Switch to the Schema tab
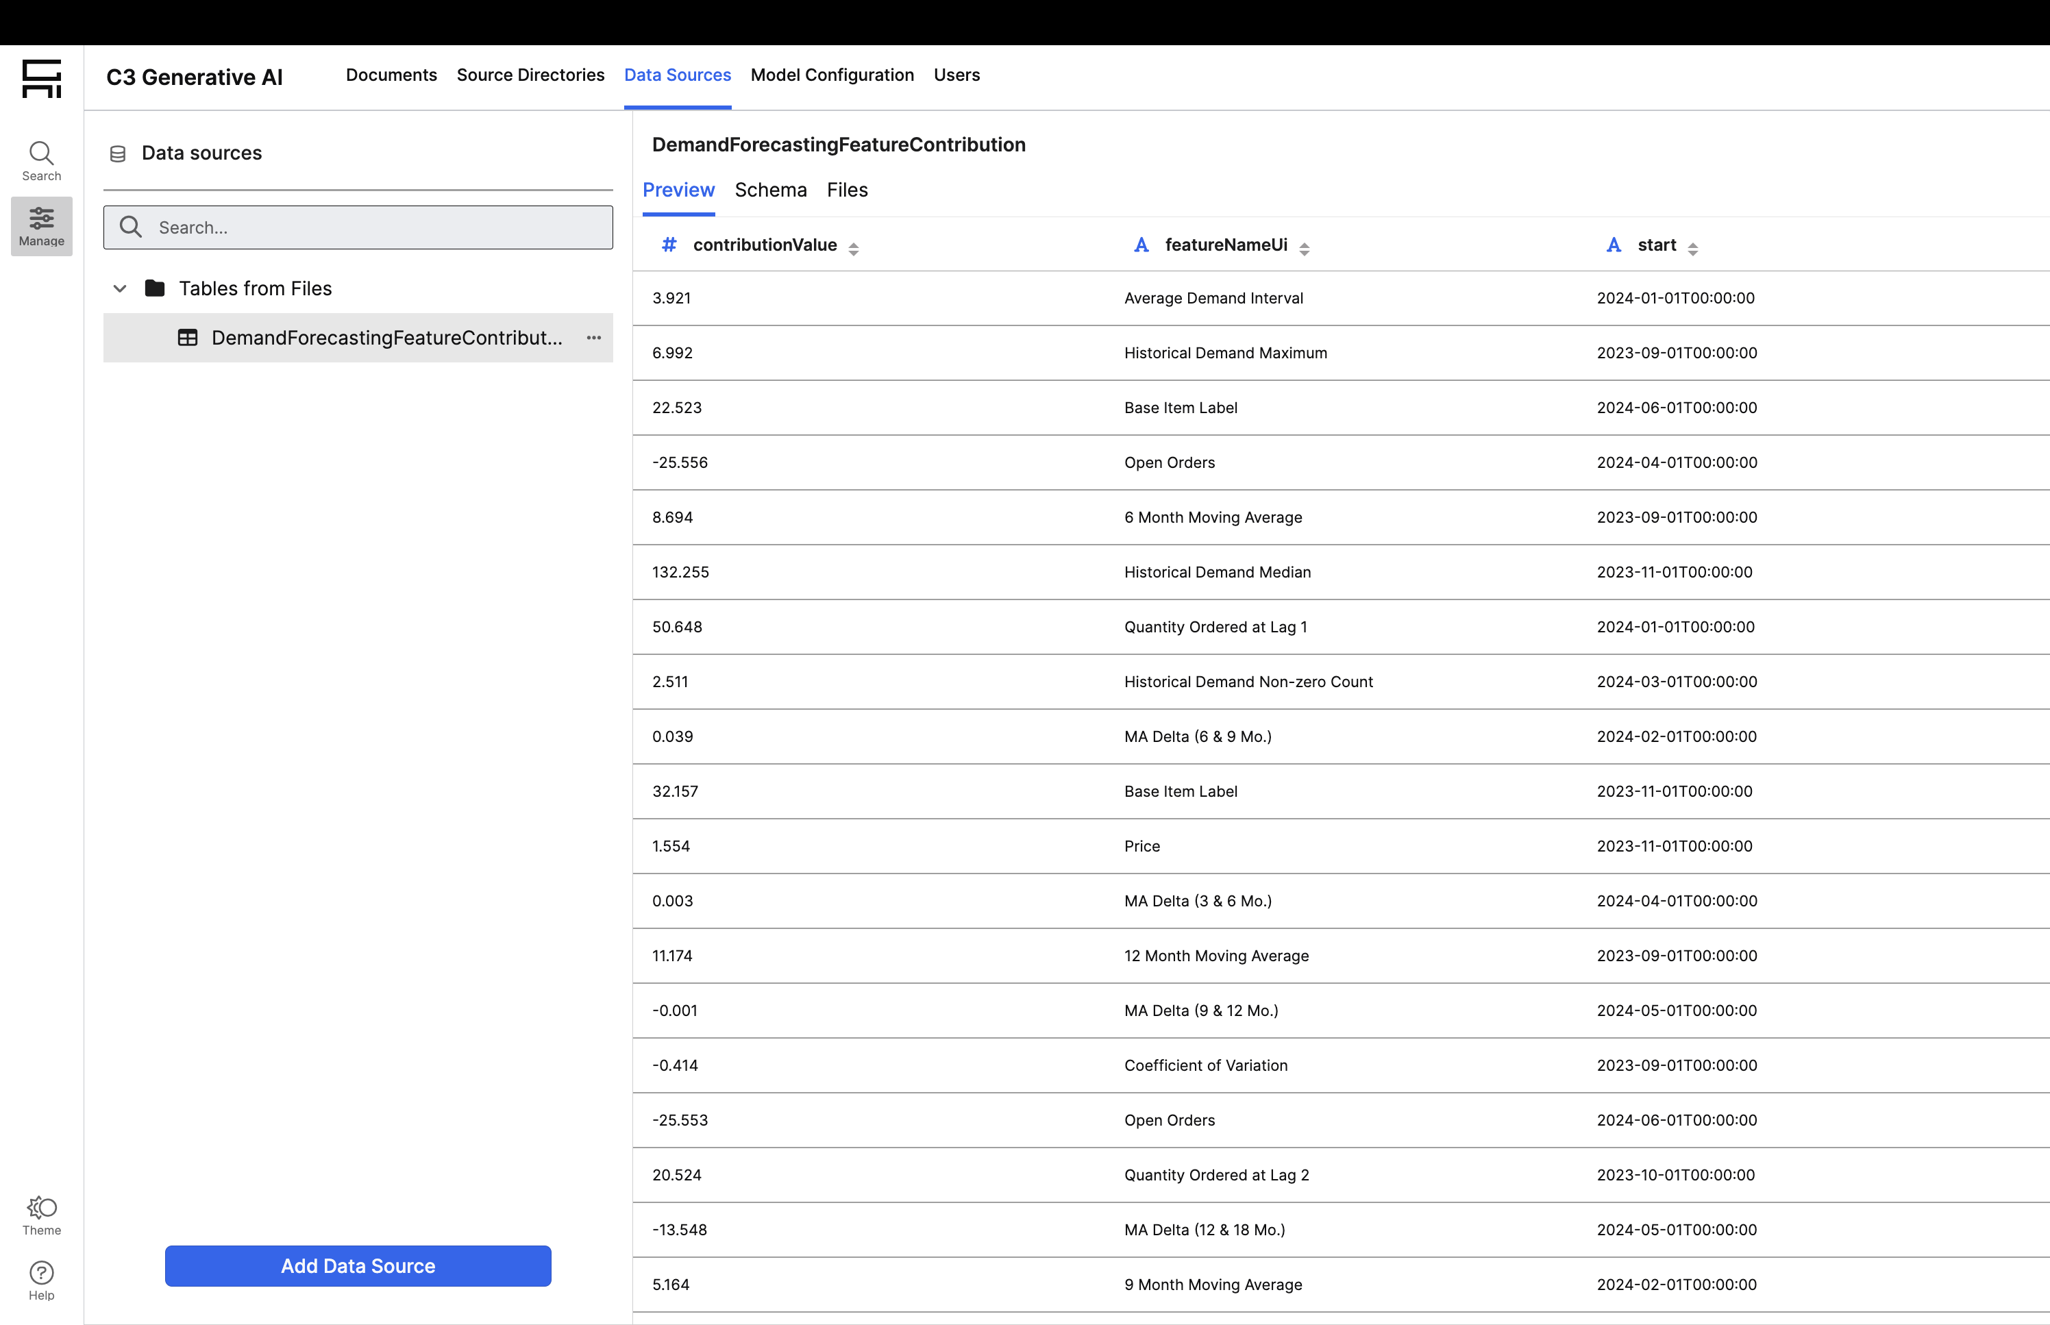The image size is (2050, 1325). (x=770, y=190)
